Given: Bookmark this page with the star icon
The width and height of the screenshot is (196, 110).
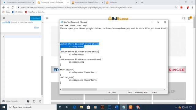Looking at the screenshot, I should pyautogui.click(x=175, y=7).
